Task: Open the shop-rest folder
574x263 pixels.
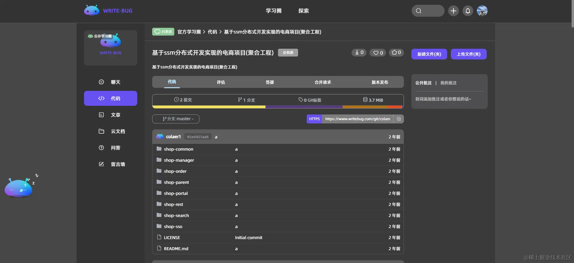Action: [173, 204]
